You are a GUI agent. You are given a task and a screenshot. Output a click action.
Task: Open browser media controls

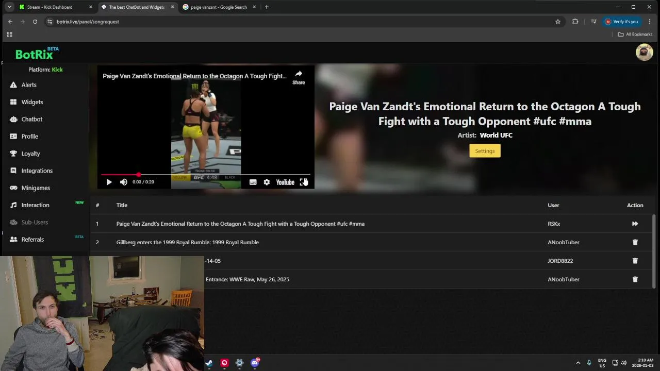(593, 22)
